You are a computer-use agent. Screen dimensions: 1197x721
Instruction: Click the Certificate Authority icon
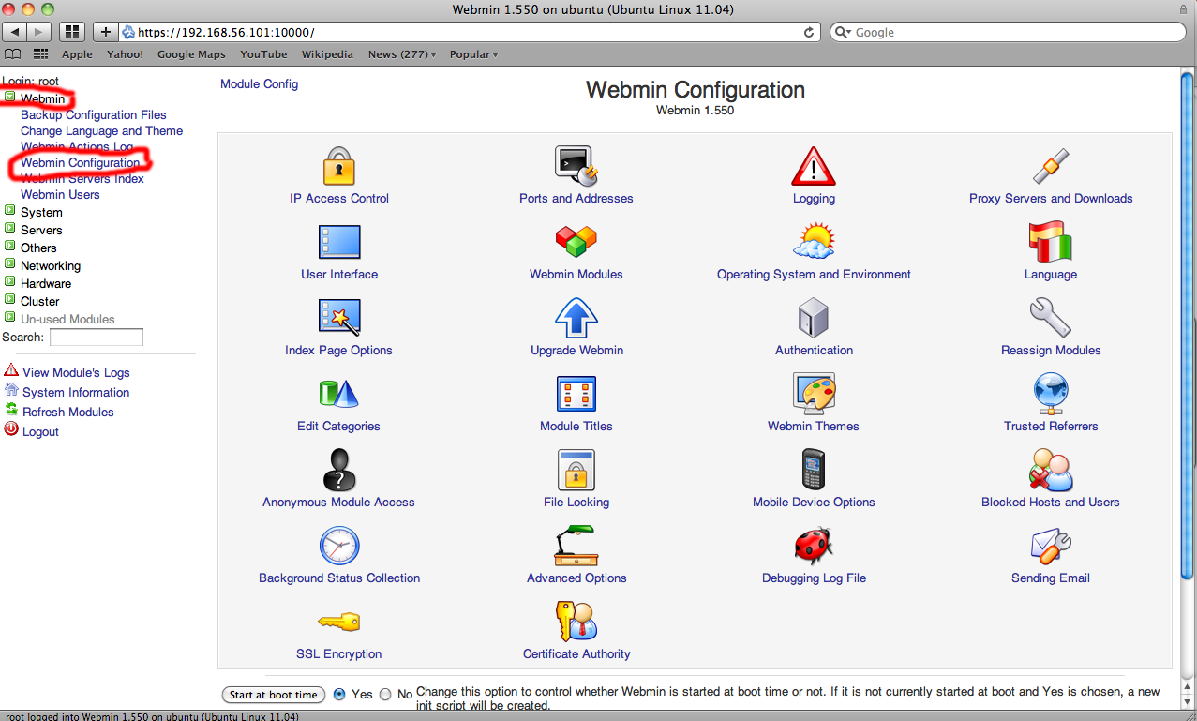[576, 621]
